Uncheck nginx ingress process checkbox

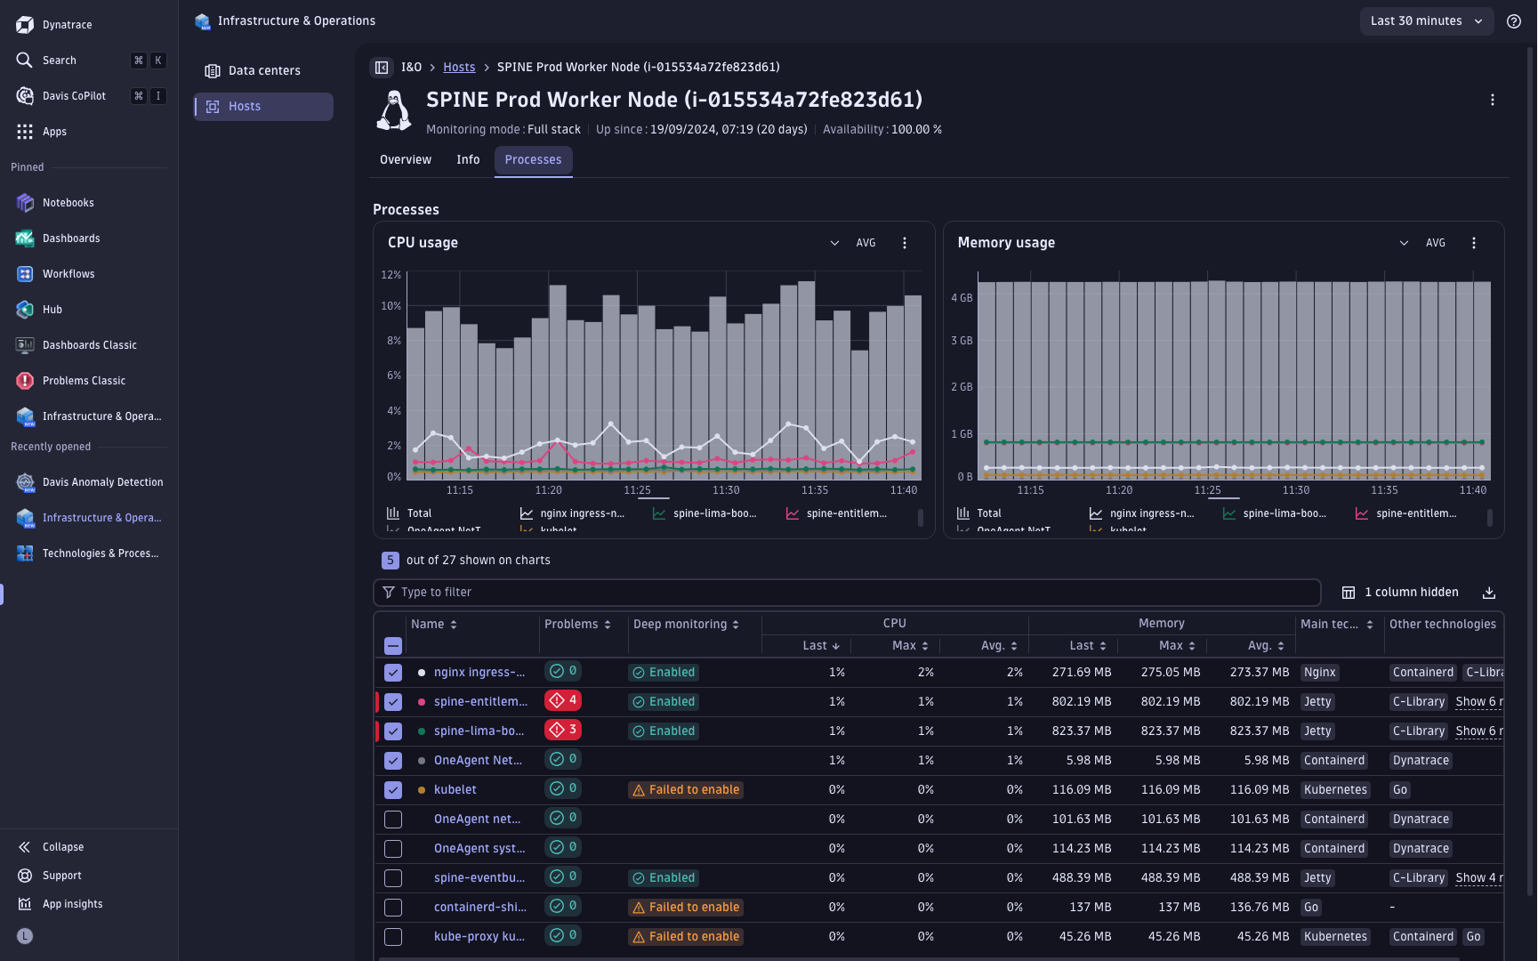point(393,673)
